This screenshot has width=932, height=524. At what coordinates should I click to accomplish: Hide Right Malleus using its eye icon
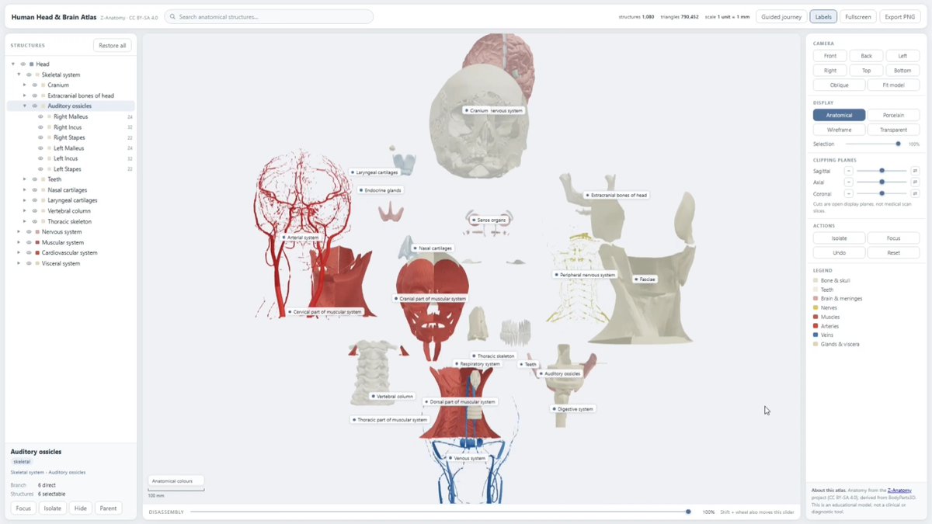pos(40,116)
